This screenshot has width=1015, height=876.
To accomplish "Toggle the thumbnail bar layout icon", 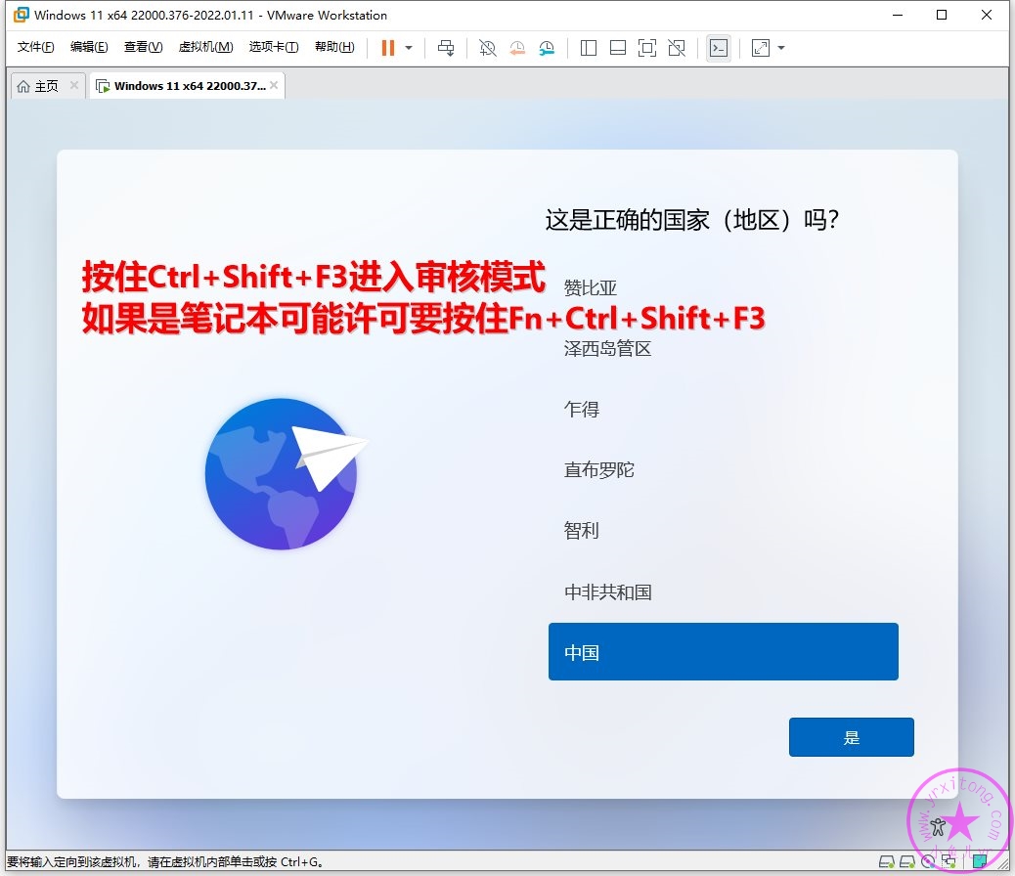I will 618,48.
